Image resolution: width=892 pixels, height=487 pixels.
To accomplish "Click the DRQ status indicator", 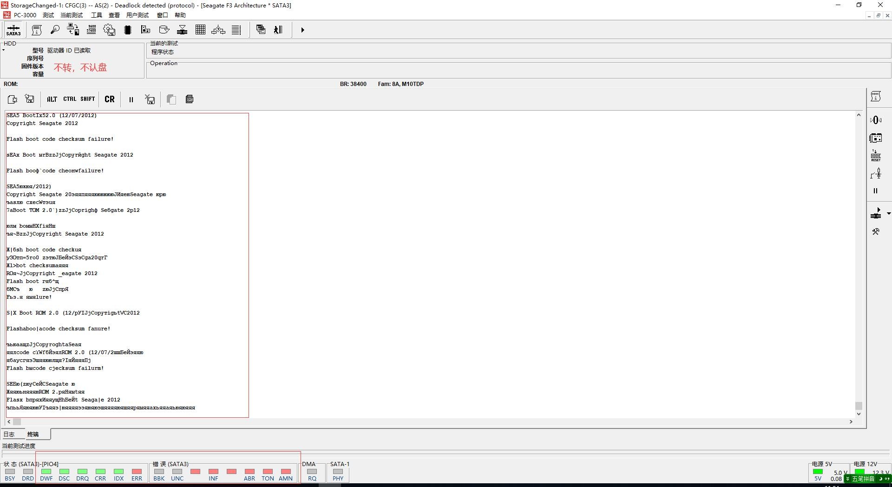I will [x=82, y=474].
